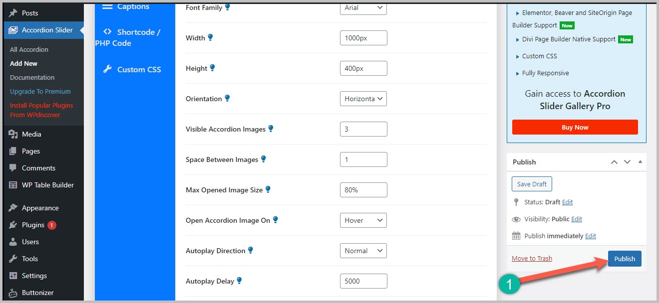
Task: Click the Shortcode code brackets icon
Action: click(x=107, y=32)
